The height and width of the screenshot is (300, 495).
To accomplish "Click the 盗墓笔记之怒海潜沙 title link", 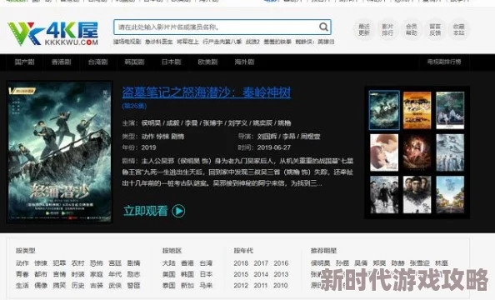I will [206, 92].
